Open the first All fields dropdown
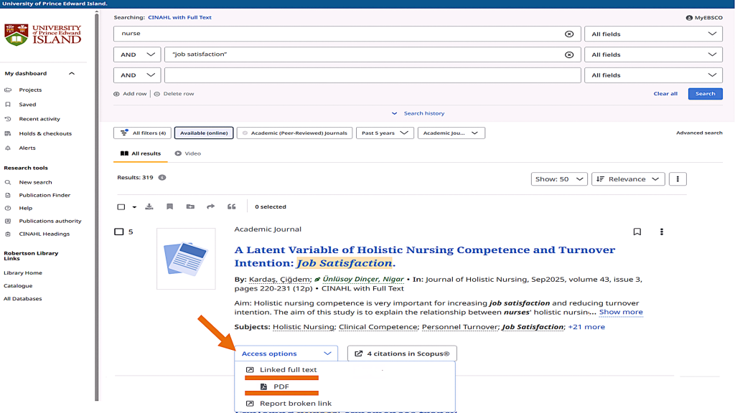735x413 pixels. [x=652, y=34]
